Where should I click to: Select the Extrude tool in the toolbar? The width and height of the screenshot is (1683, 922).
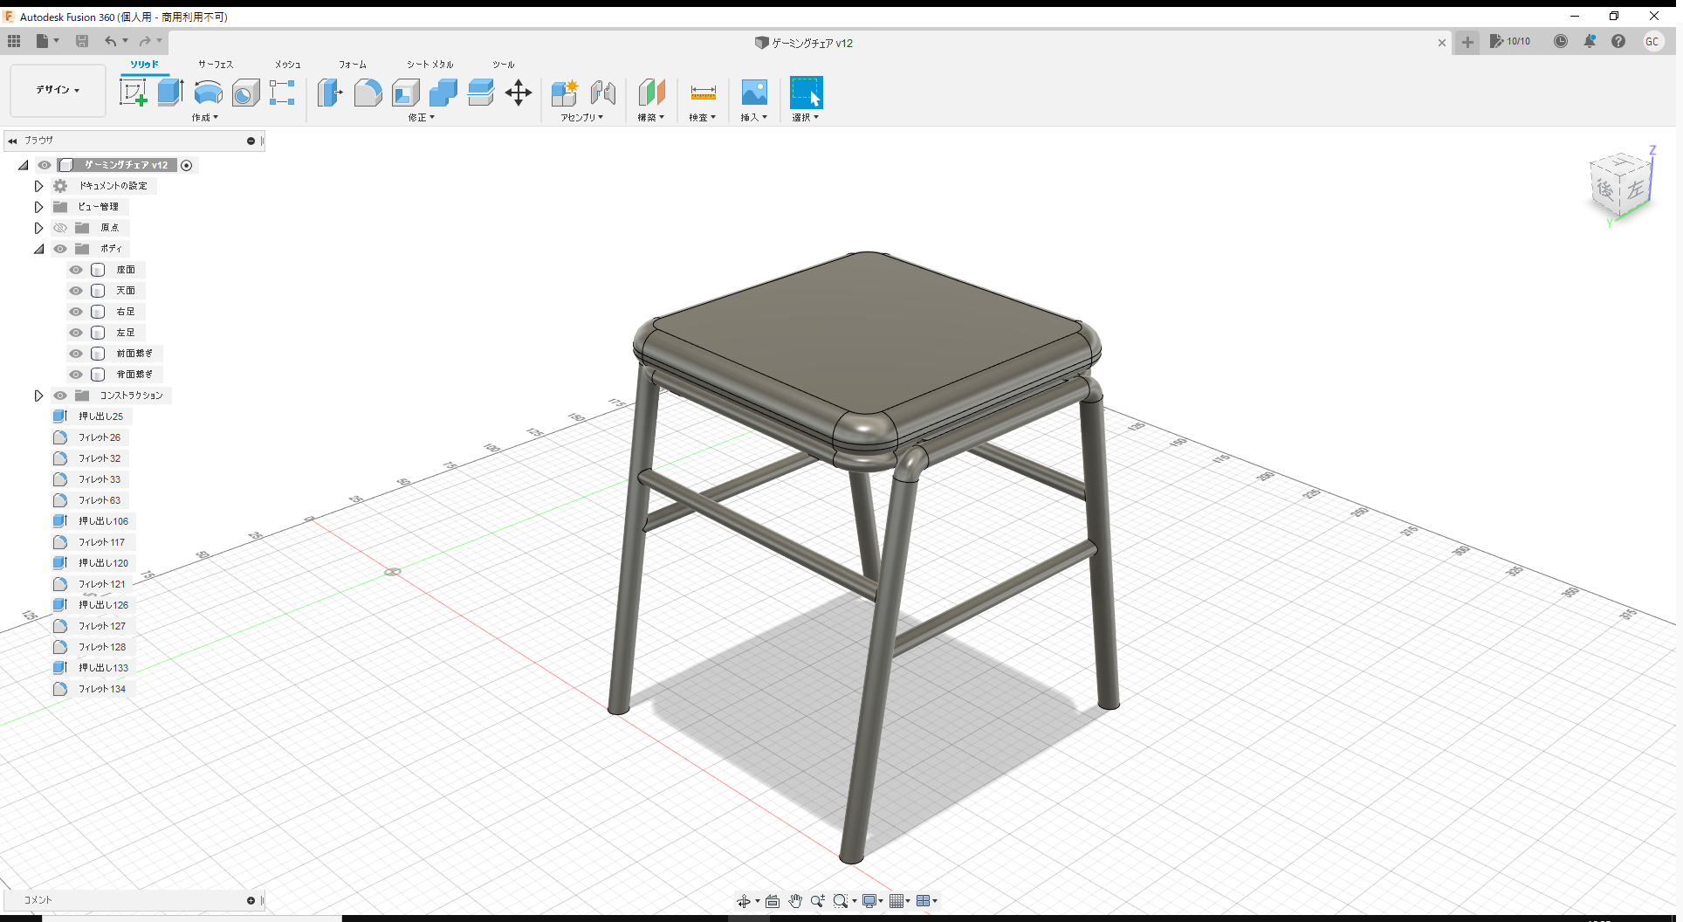(x=170, y=92)
